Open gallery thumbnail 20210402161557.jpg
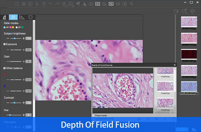 (x=189, y=38)
